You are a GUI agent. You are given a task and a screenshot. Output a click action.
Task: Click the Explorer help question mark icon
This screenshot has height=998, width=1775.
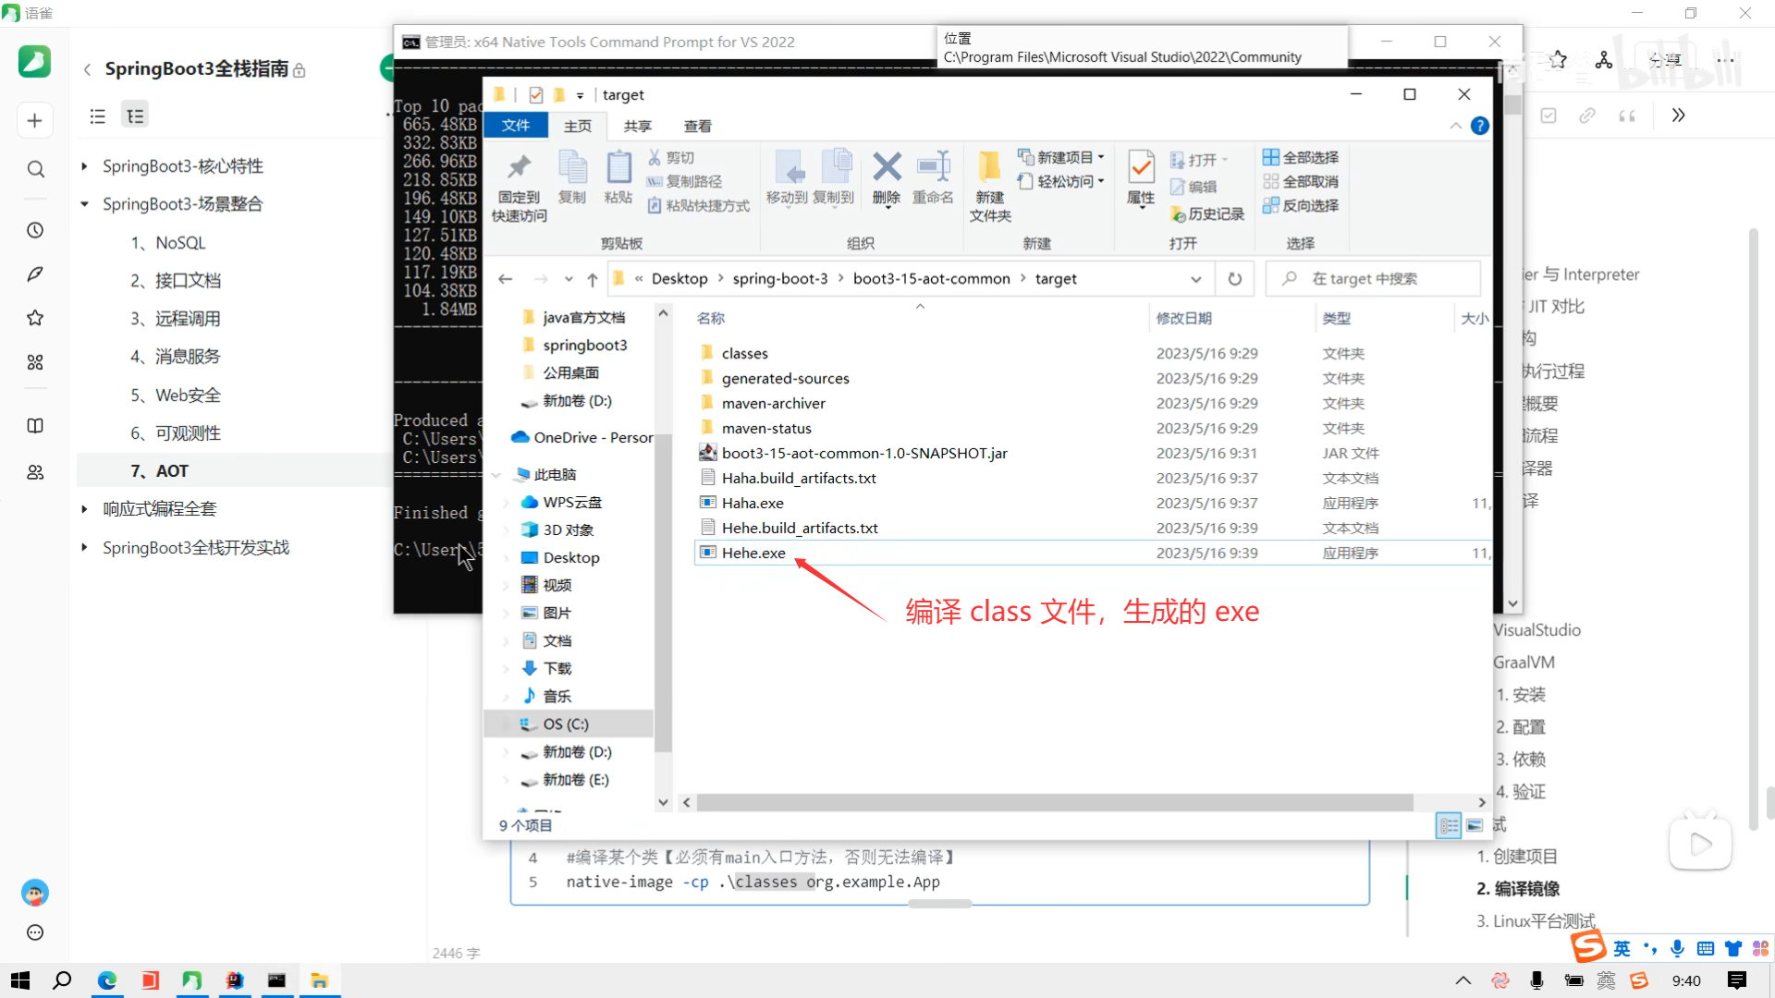point(1479,126)
